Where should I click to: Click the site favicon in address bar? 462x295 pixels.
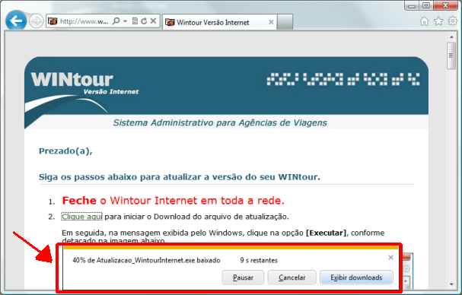[x=53, y=21]
